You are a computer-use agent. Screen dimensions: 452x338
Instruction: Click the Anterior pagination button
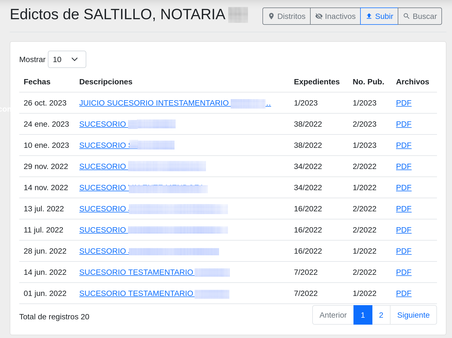[333, 315]
